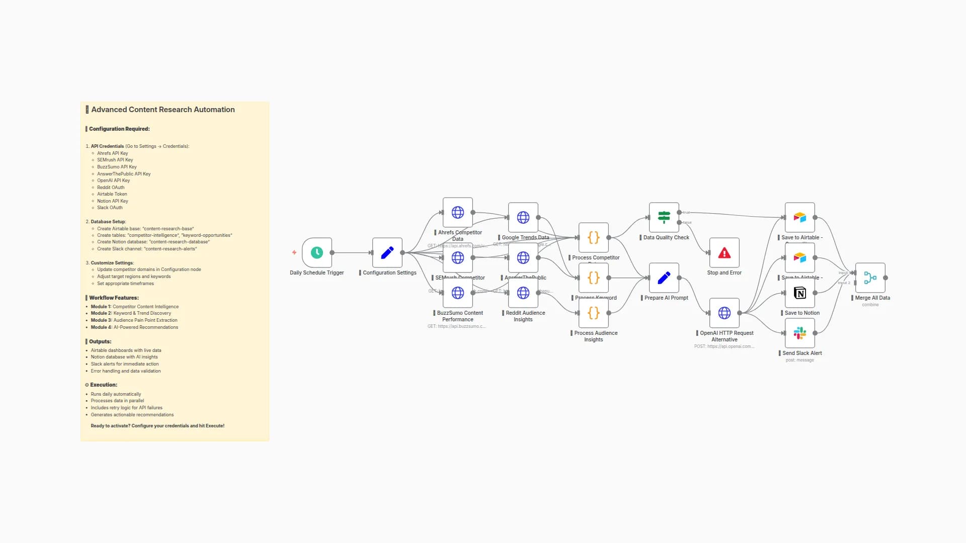
Task: Click the Merge All Data combine icon
Action: coord(870,277)
